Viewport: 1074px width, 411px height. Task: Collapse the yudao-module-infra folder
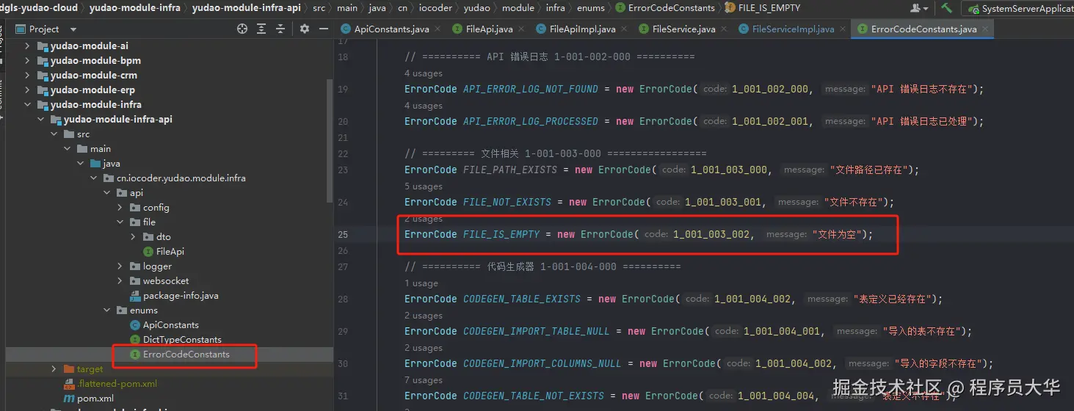pos(27,104)
